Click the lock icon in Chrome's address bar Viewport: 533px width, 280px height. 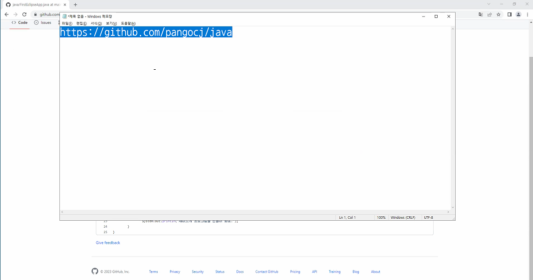click(35, 14)
